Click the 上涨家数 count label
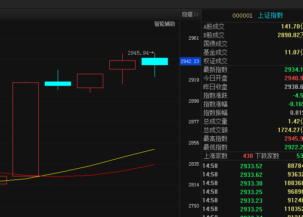This screenshot has width=303, height=217. [x=215, y=156]
